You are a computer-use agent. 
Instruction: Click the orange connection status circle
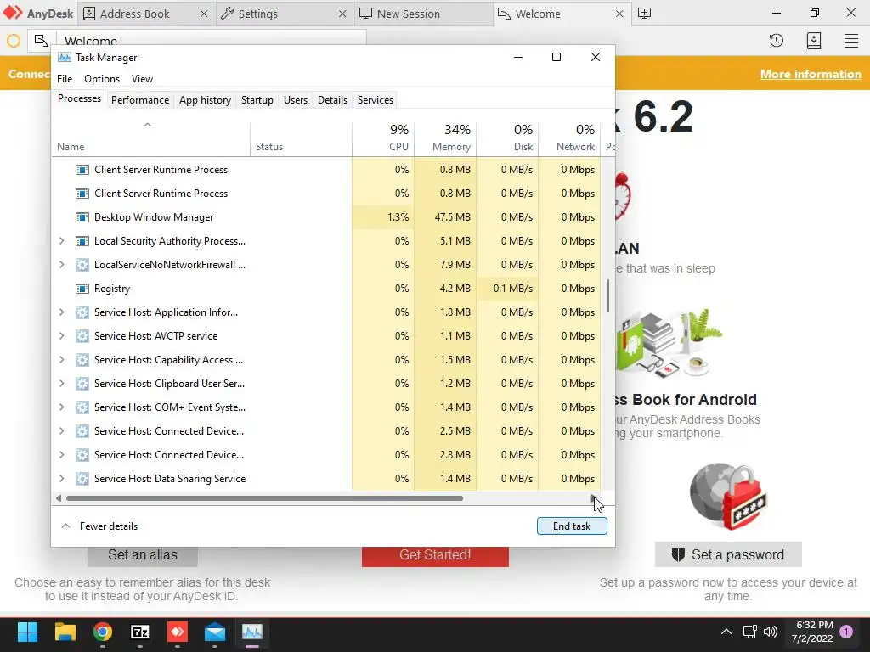(14, 41)
